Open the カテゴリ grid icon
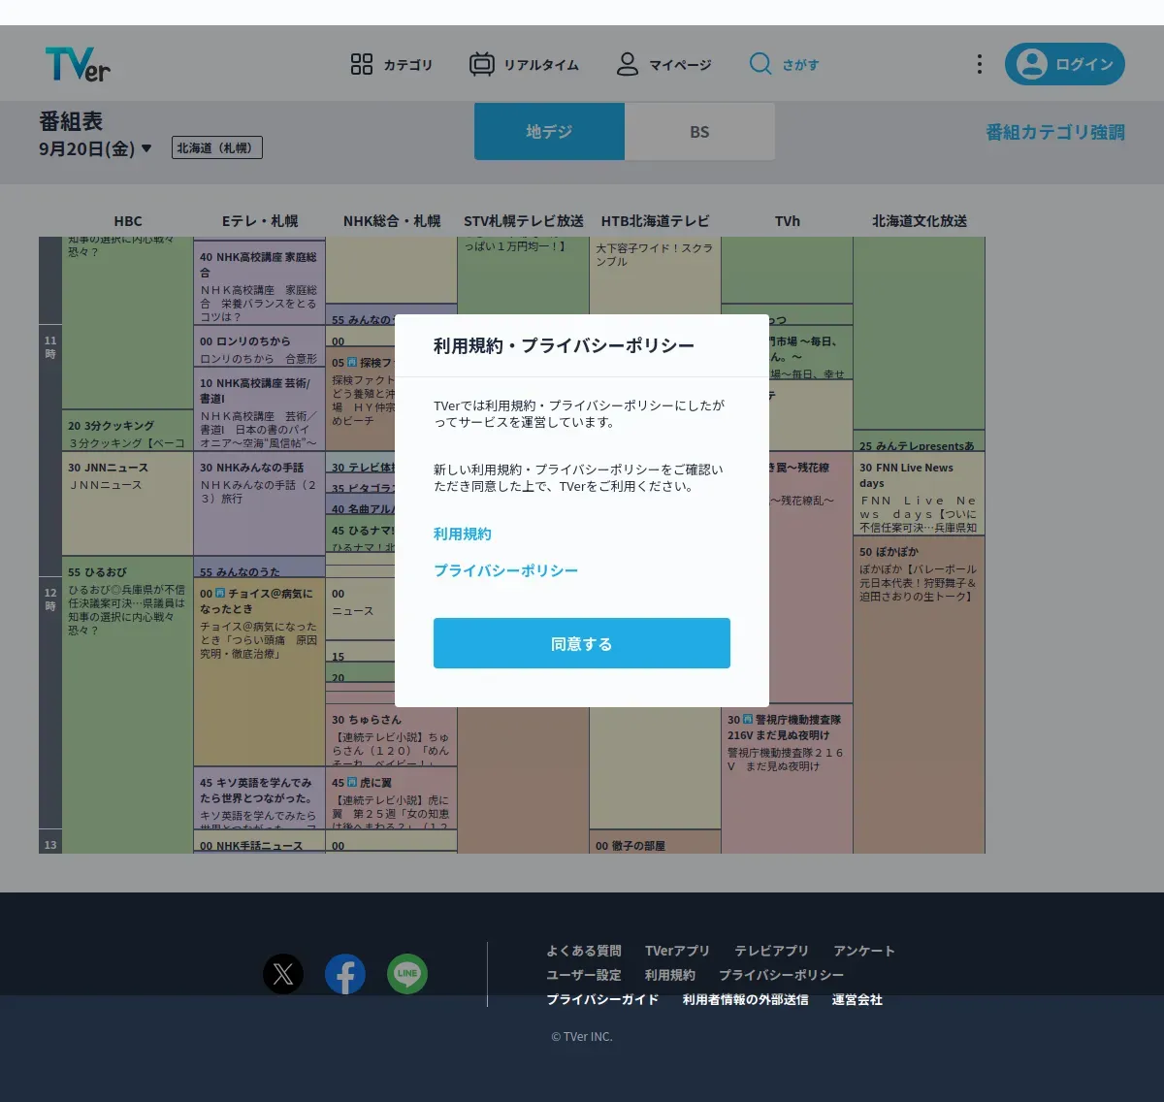 [x=362, y=64]
